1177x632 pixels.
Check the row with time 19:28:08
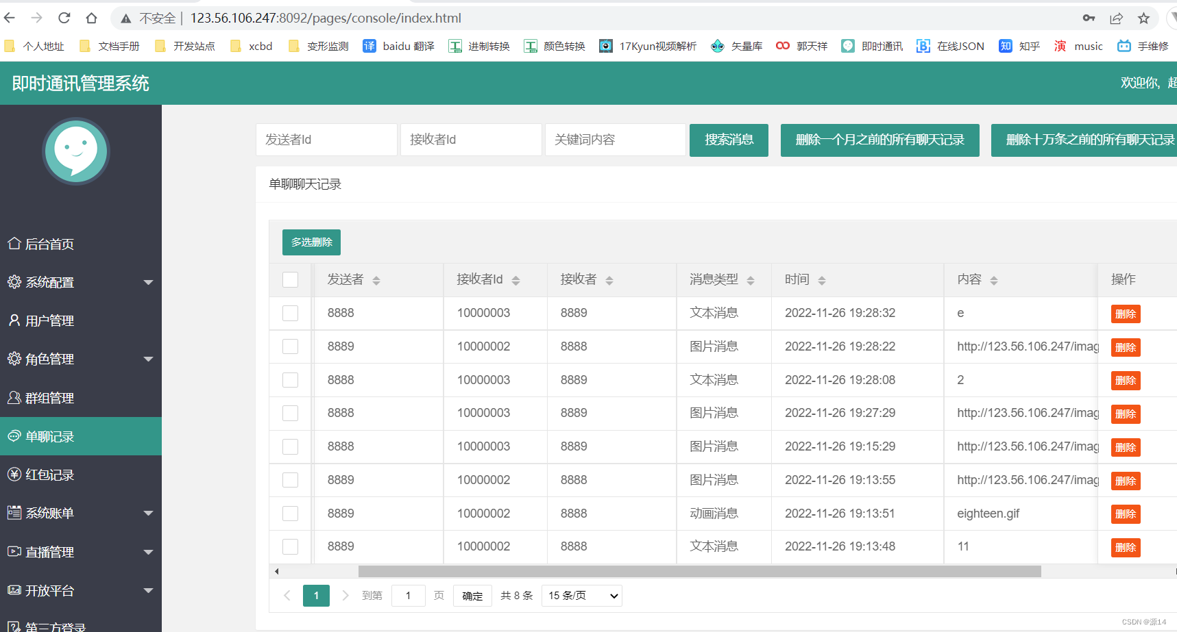pyautogui.click(x=291, y=380)
